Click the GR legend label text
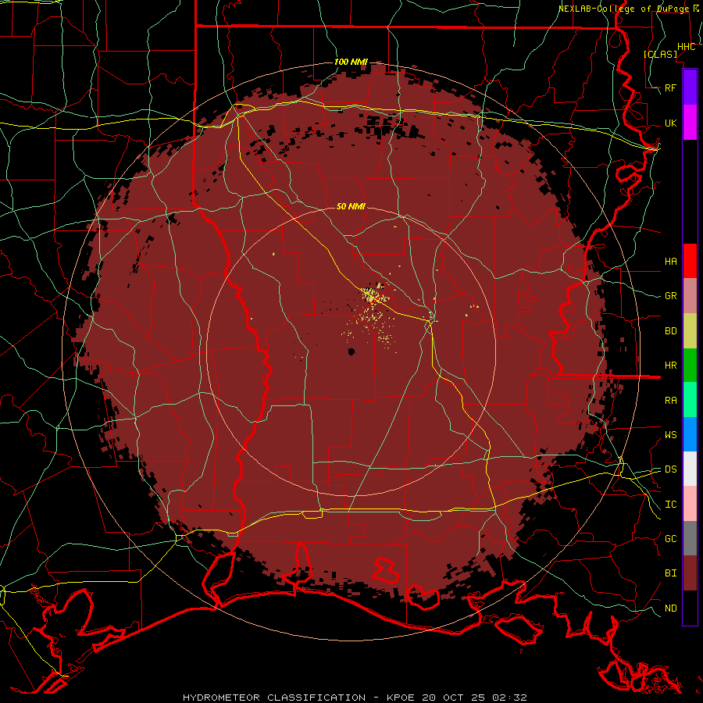The width and height of the screenshot is (703, 703). [671, 296]
